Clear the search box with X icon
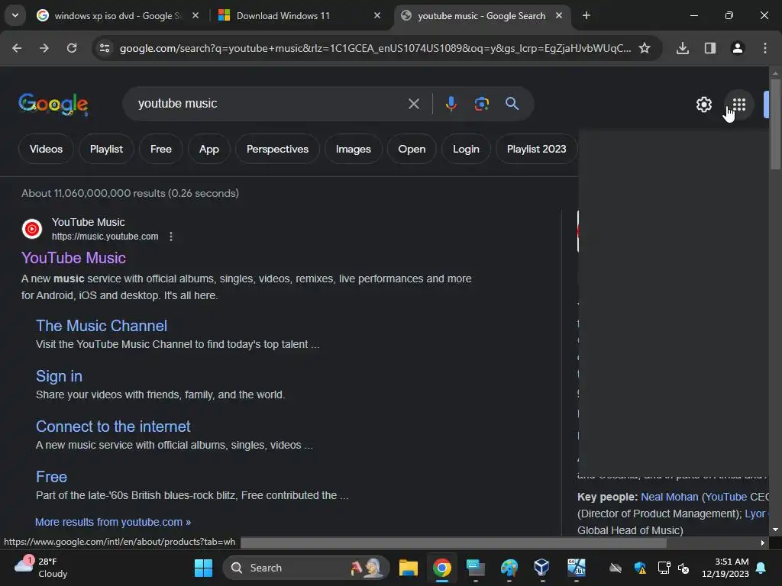Screen dimensions: 782x586 point(413,104)
